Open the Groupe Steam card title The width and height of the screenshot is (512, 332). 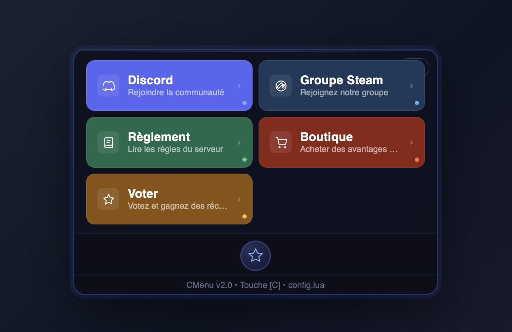(x=341, y=80)
